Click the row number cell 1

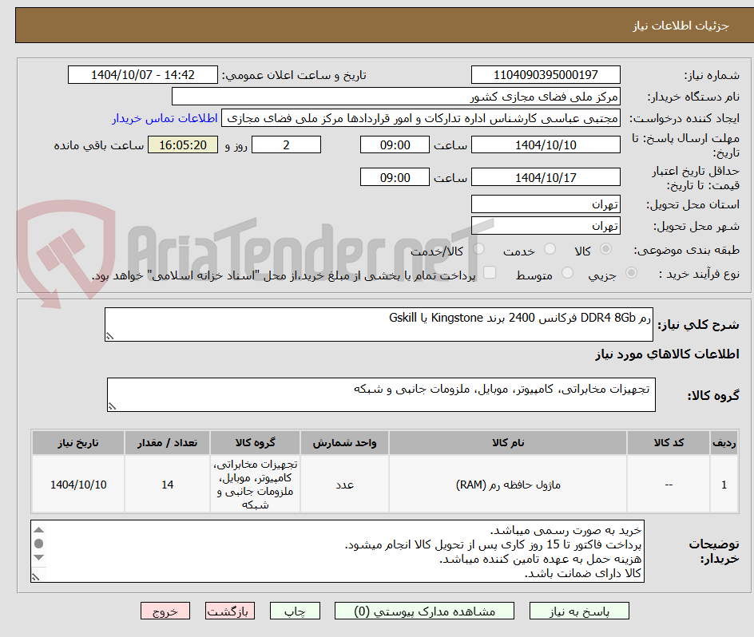click(x=724, y=485)
